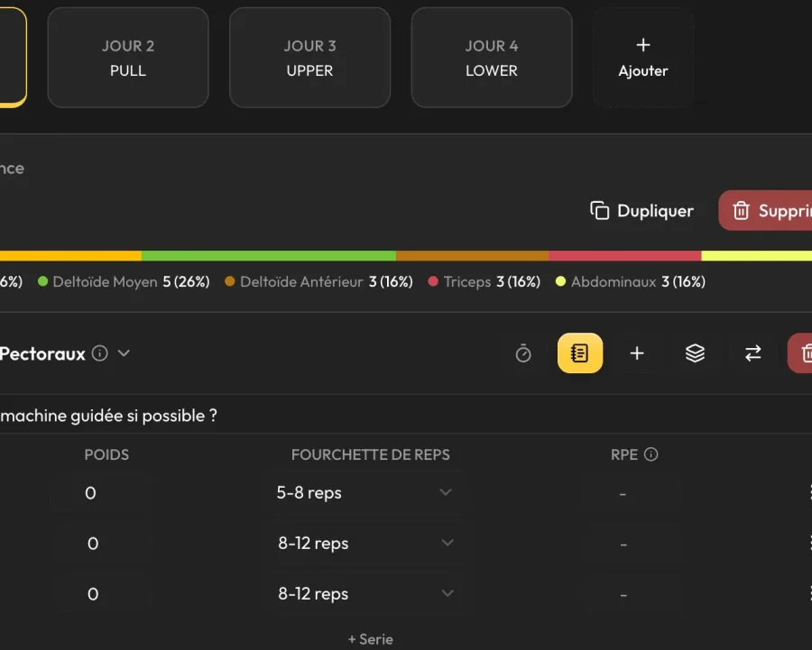Click the weight field of 5-8 reps row
812x650 pixels.
click(x=100, y=493)
